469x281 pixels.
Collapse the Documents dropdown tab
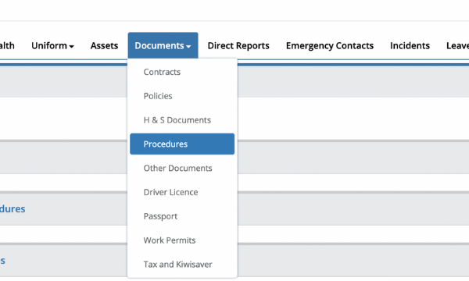(163, 45)
